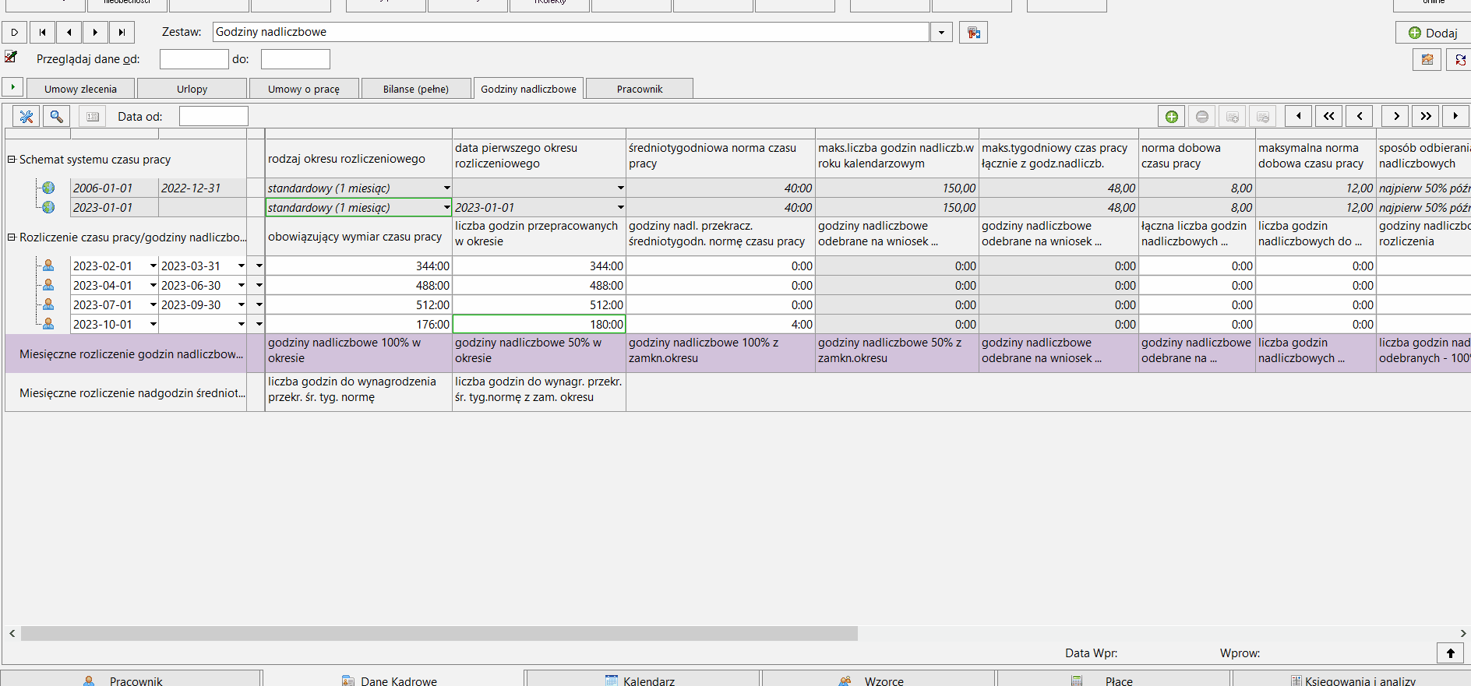The image size is (1471, 686).
Task: Open Dane Kadrowe bottom section
Action: (x=393, y=679)
